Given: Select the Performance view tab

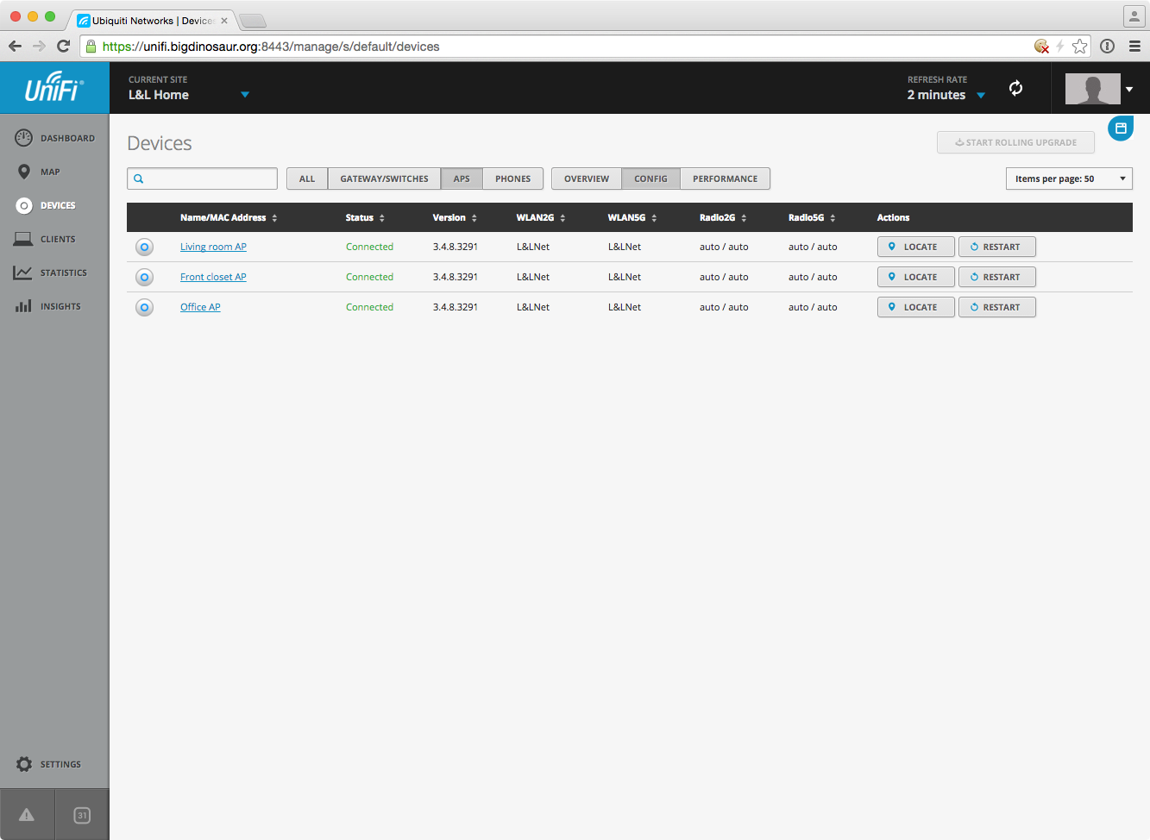Looking at the screenshot, I should tap(725, 179).
